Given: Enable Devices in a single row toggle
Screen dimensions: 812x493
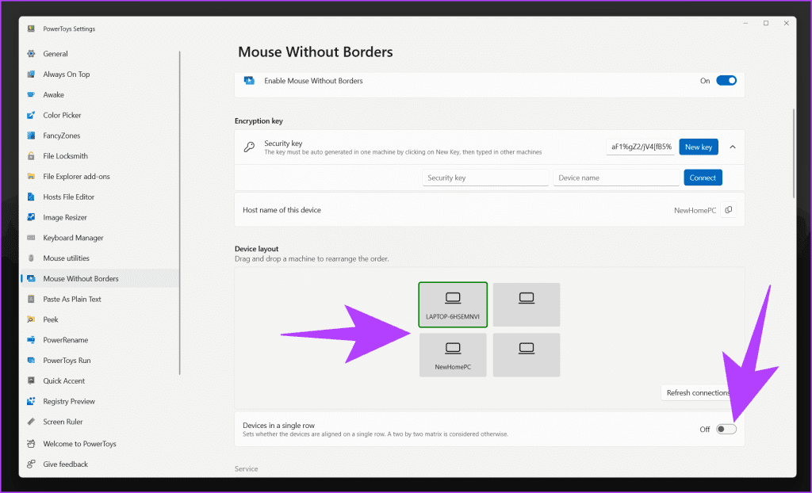Looking at the screenshot, I should (726, 430).
